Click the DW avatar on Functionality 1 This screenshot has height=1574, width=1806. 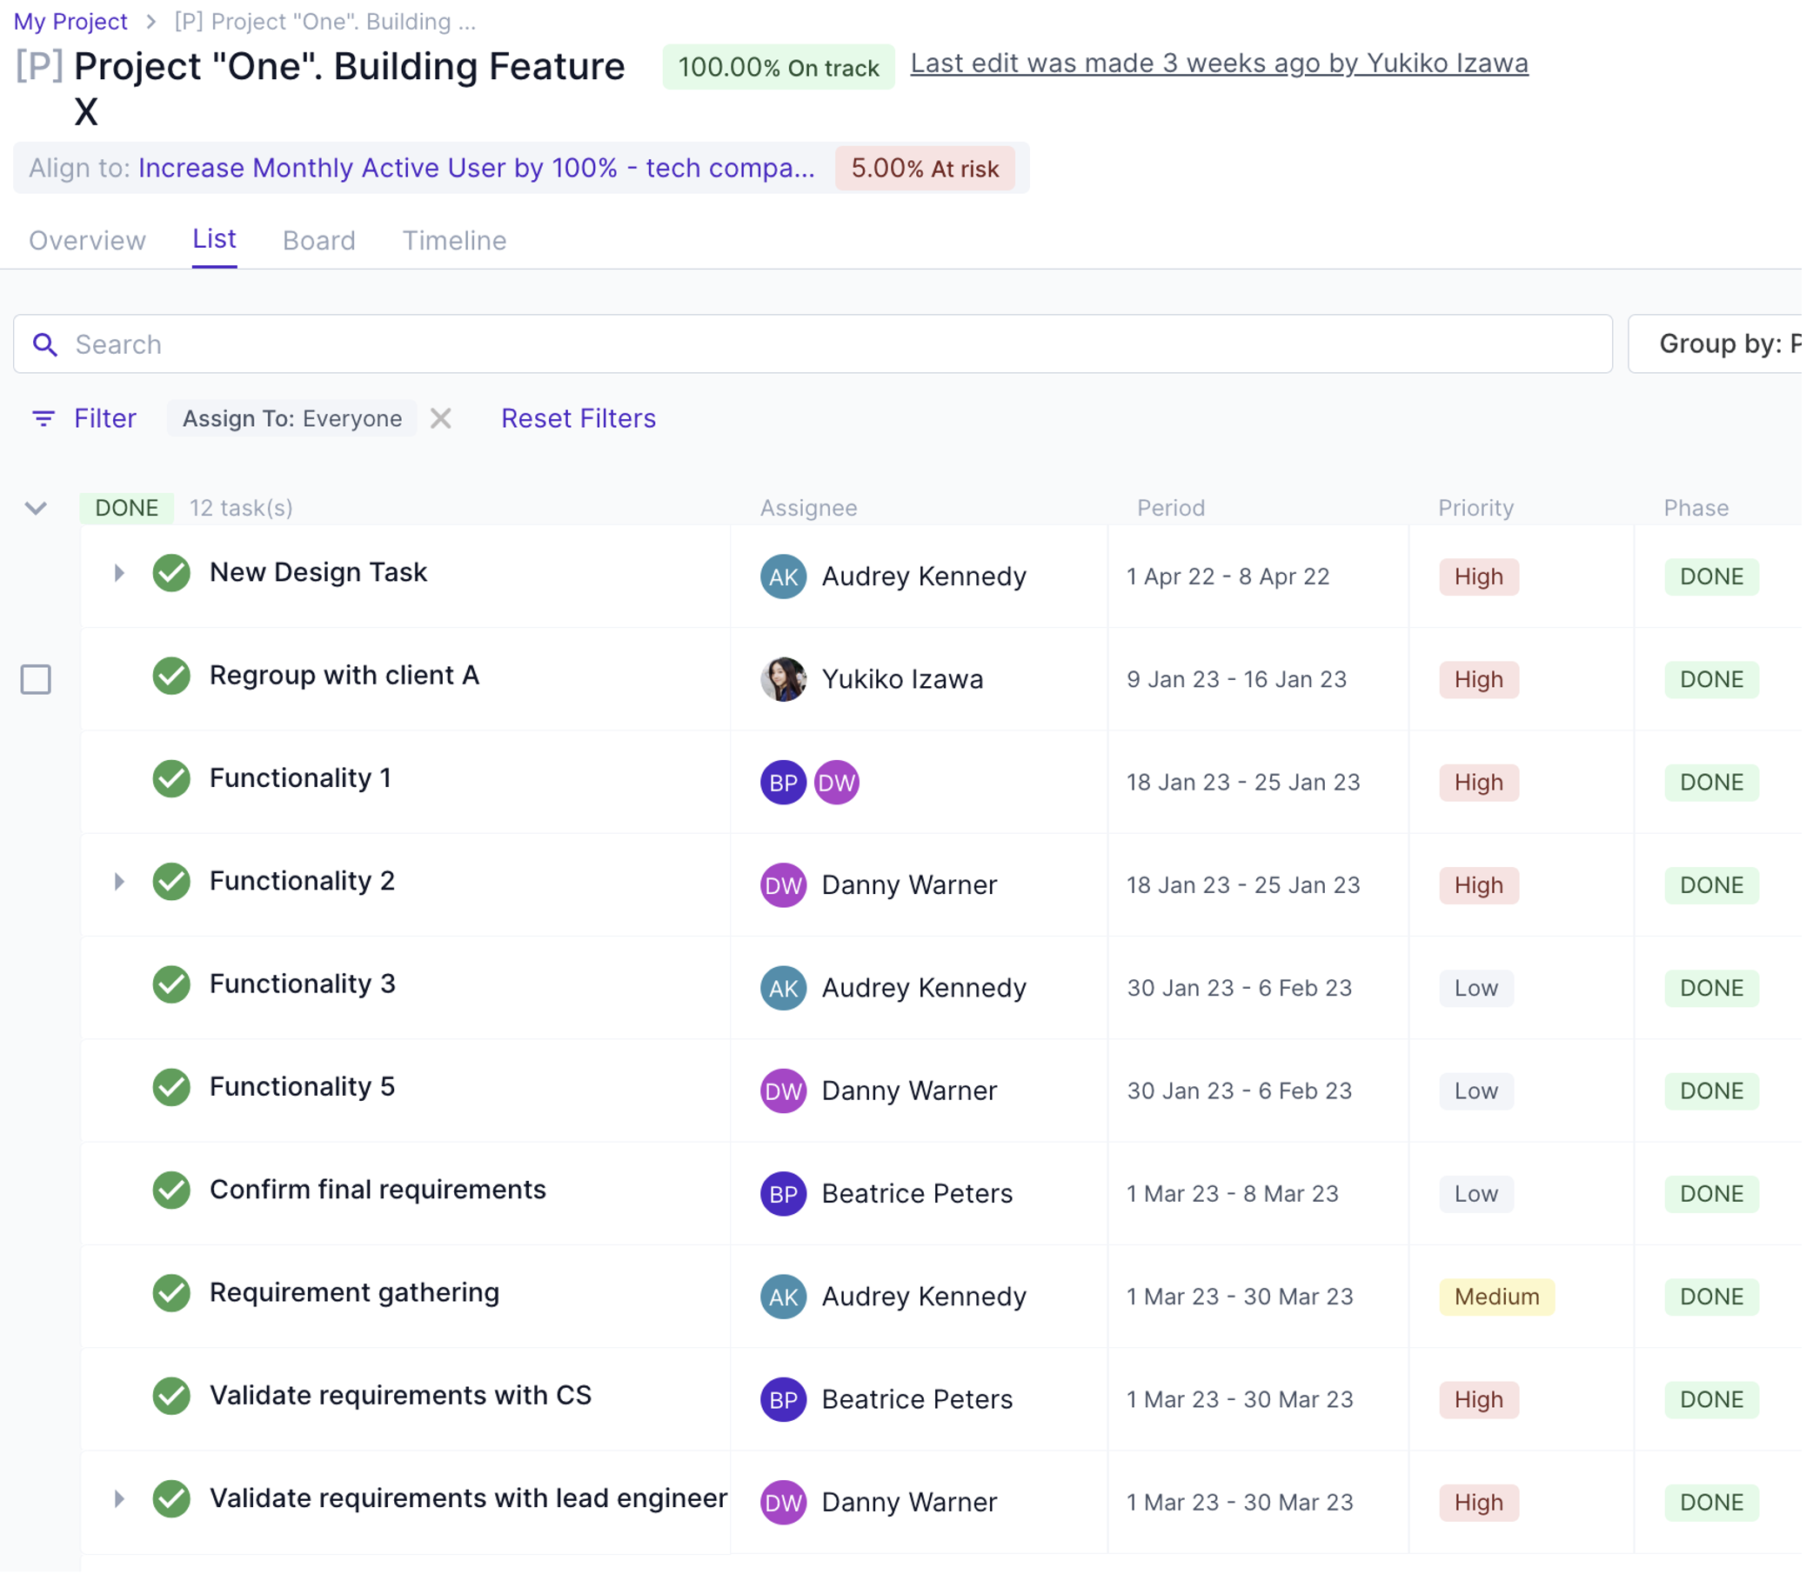pyautogui.click(x=838, y=783)
